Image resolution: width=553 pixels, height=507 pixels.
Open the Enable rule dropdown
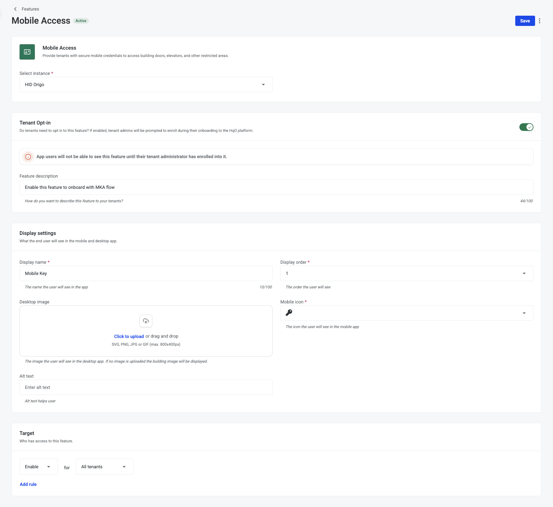click(38, 467)
